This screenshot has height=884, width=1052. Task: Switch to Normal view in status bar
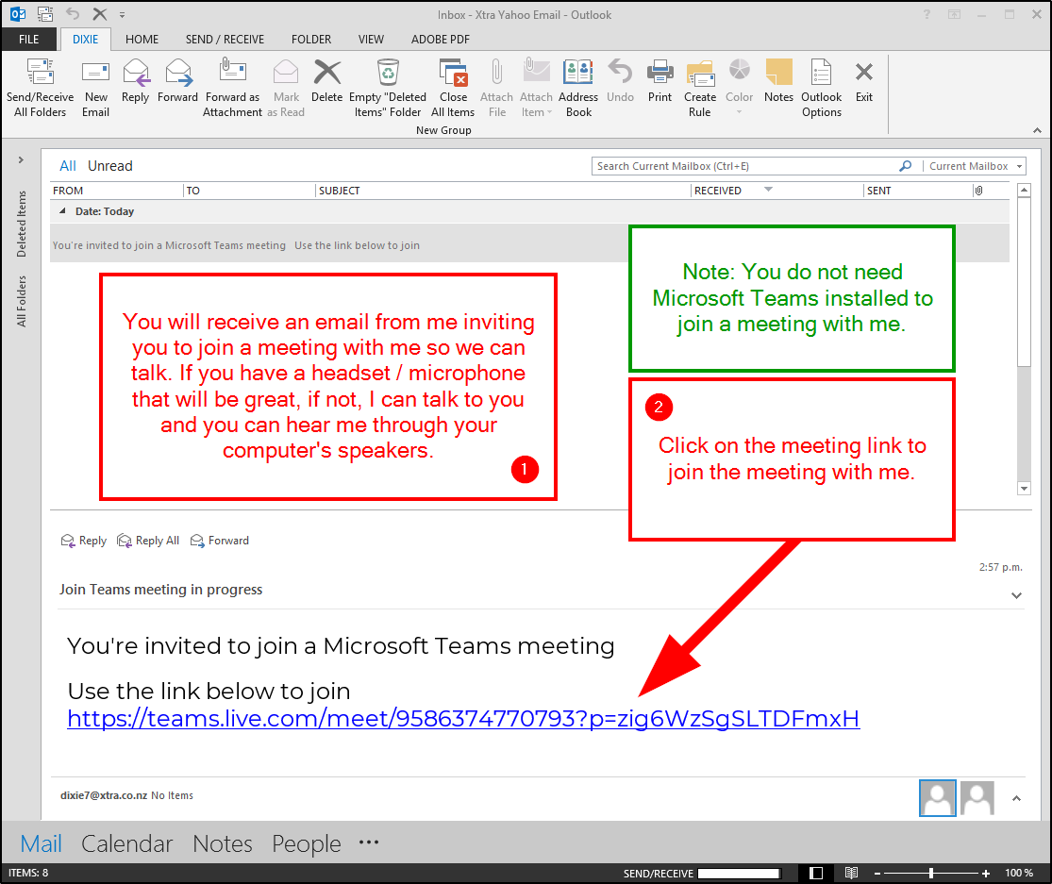pyautogui.click(x=816, y=873)
